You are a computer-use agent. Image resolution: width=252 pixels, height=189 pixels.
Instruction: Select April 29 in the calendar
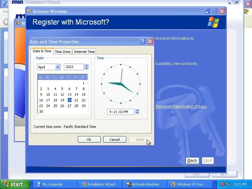pyautogui.click(x=83, y=106)
